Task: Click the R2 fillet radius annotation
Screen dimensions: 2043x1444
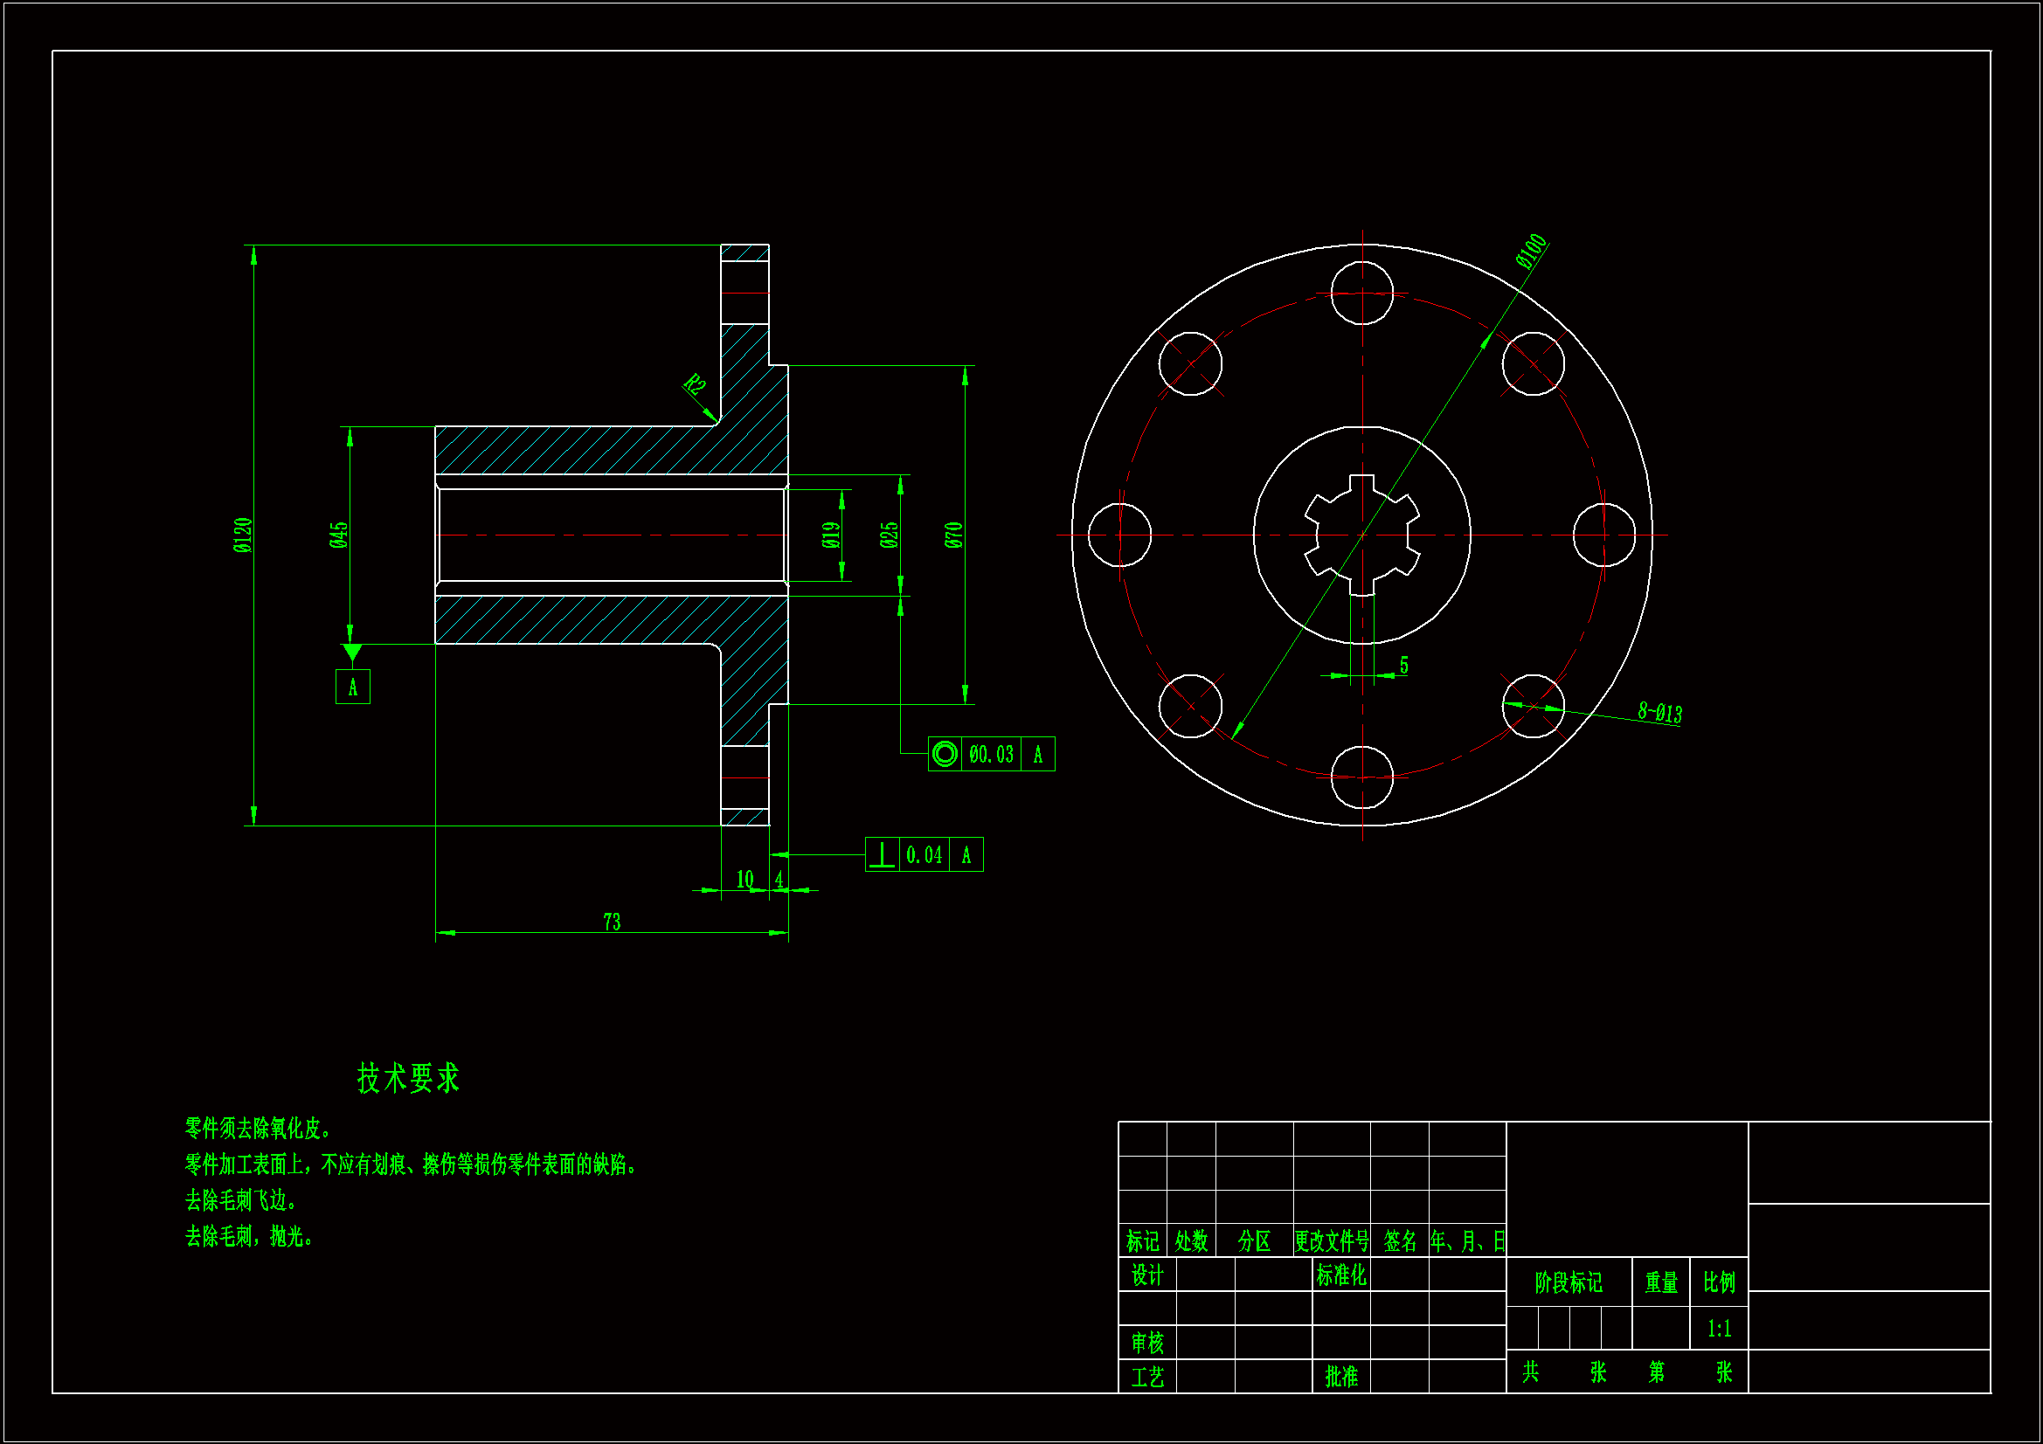Action: pos(694,385)
